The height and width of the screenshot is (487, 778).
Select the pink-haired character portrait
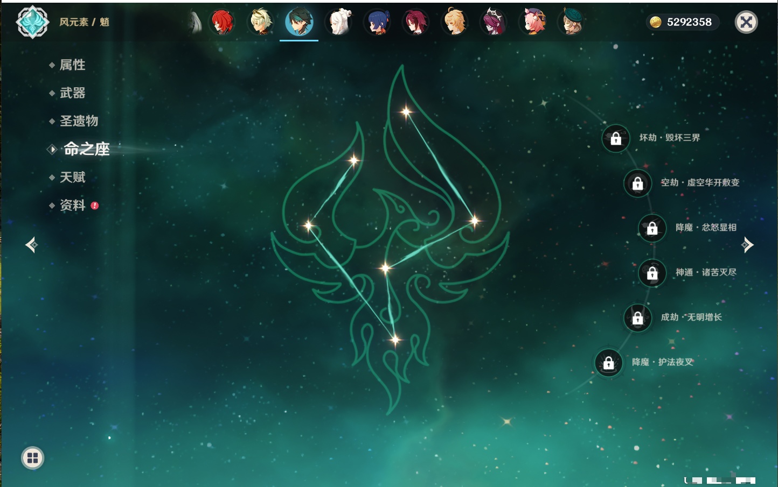(x=533, y=22)
